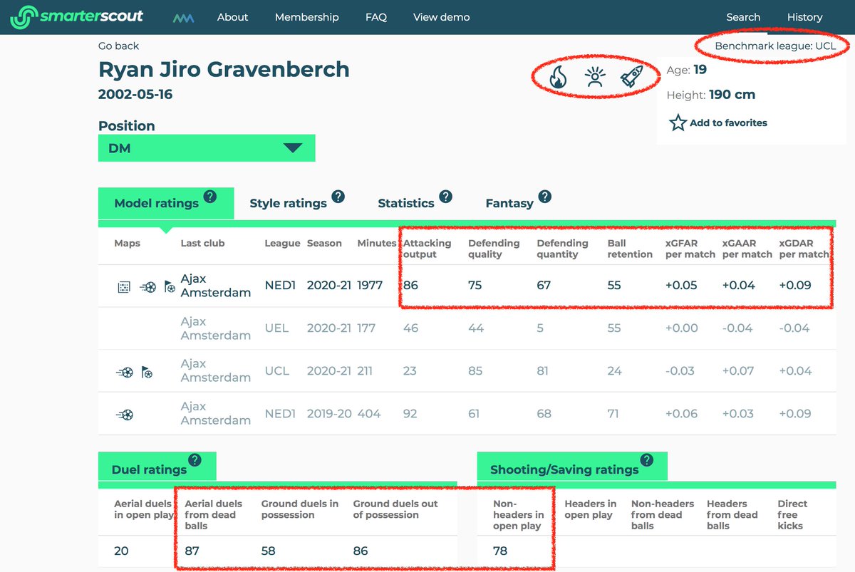Image resolution: width=855 pixels, height=572 pixels.
Task: Open help icon next to Duel ratings
Action: point(195,460)
